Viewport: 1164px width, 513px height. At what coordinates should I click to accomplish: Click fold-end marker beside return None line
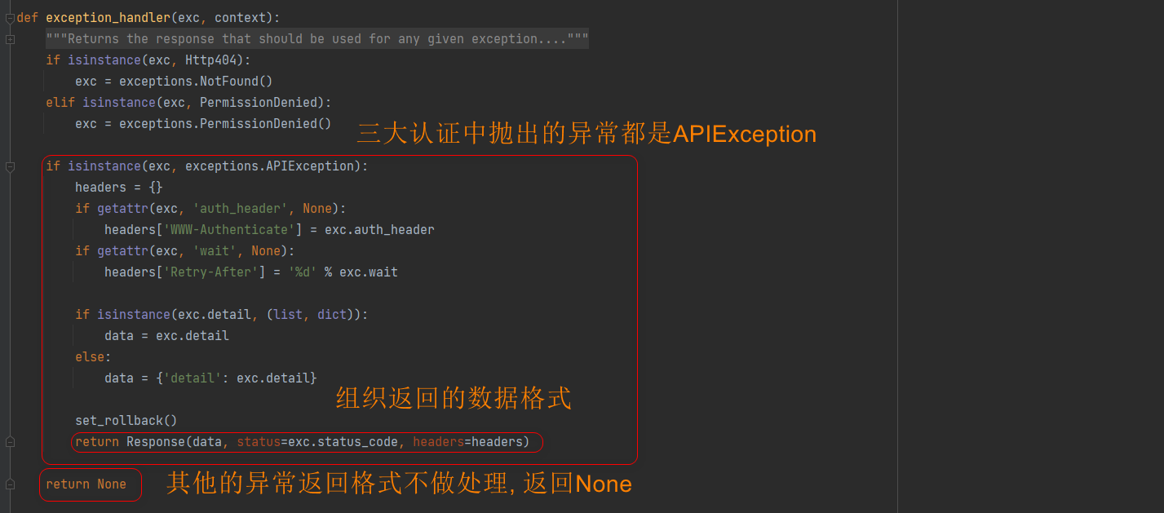pos(10,484)
